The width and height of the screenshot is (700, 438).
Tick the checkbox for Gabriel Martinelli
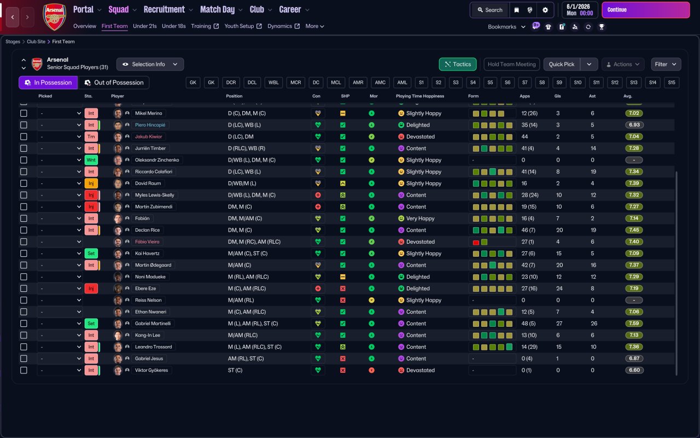coord(24,324)
